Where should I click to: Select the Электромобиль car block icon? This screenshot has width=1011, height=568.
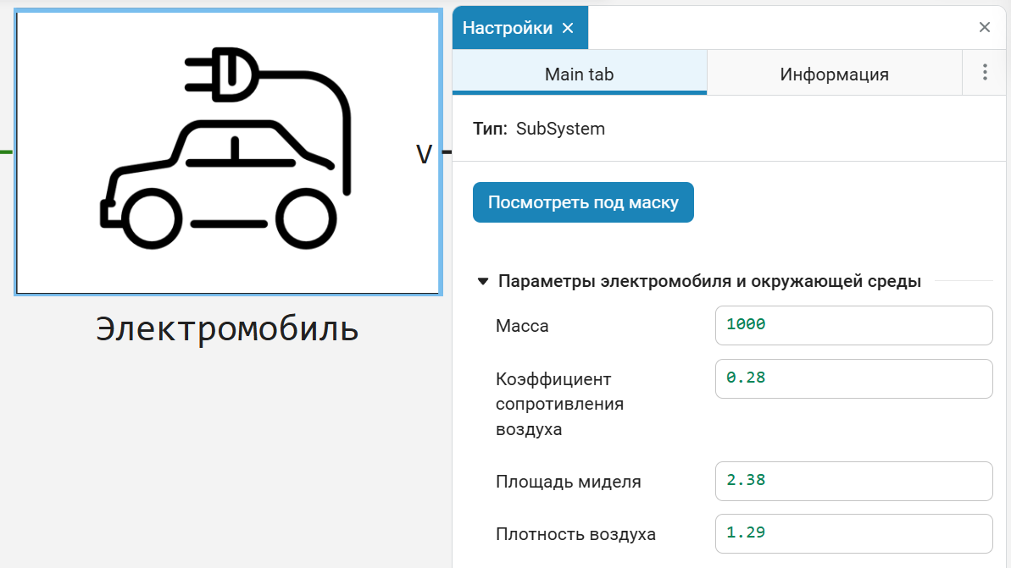227,152
